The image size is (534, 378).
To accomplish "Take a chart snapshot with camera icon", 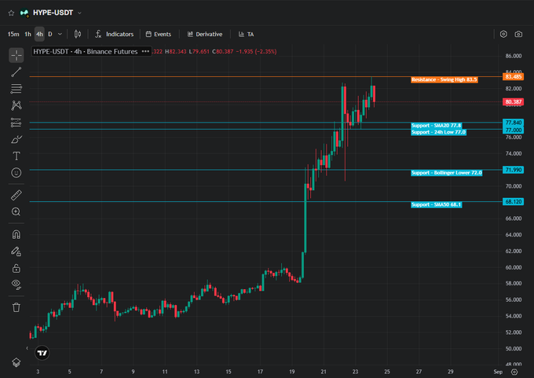I will 518,34.
